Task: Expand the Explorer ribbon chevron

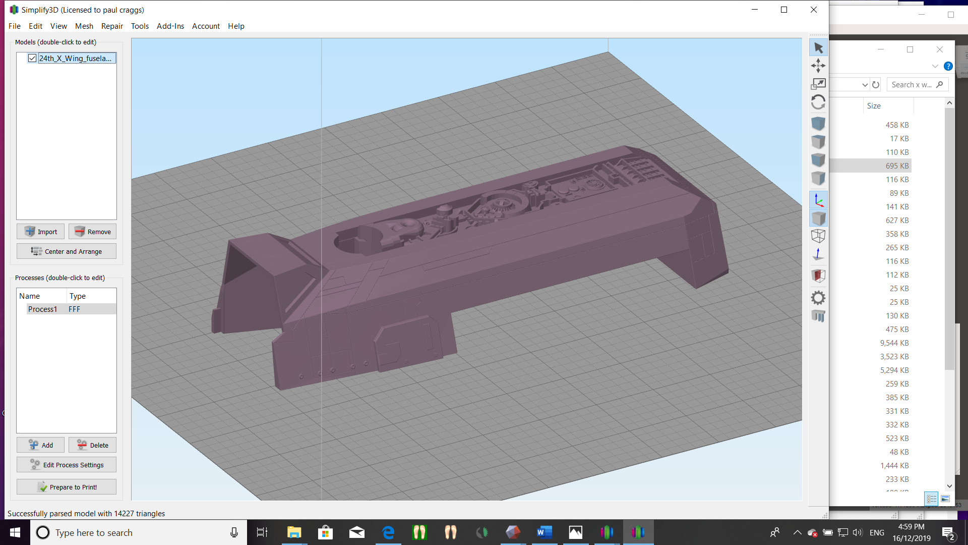Action: [935, 66]
